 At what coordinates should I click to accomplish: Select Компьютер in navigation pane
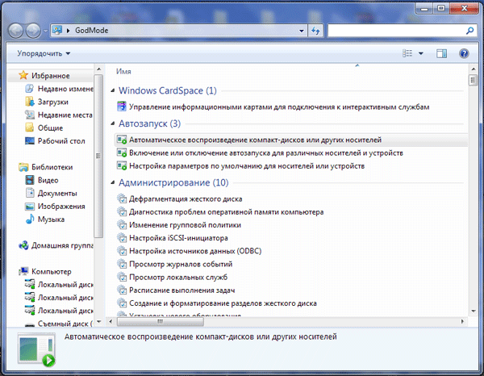45,272
